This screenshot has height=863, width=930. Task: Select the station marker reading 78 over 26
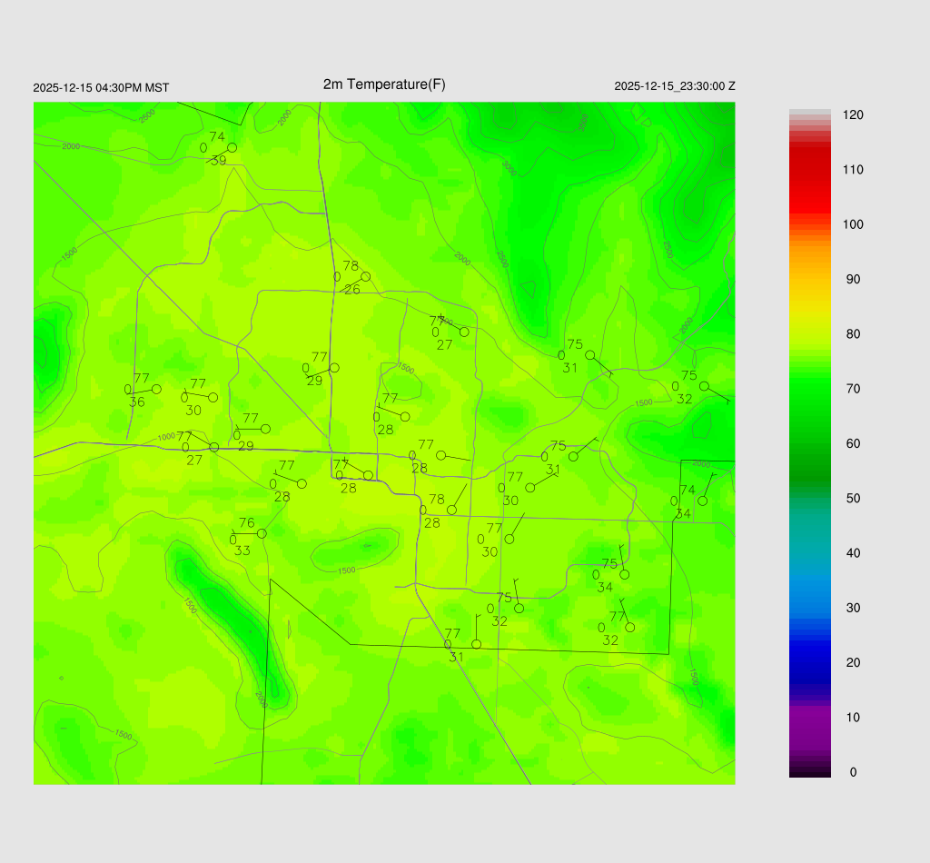(x=366, y=276)
